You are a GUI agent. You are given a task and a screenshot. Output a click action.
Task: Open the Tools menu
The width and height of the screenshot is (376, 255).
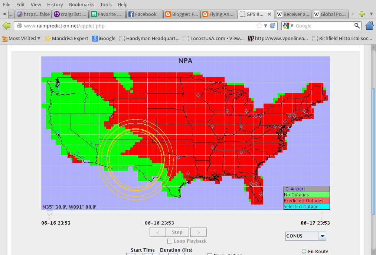click(x=106, y=4)
